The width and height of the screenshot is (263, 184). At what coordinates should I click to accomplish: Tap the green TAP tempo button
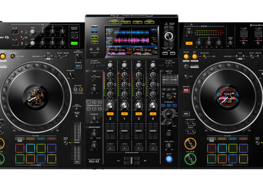(x=169, y=96)
